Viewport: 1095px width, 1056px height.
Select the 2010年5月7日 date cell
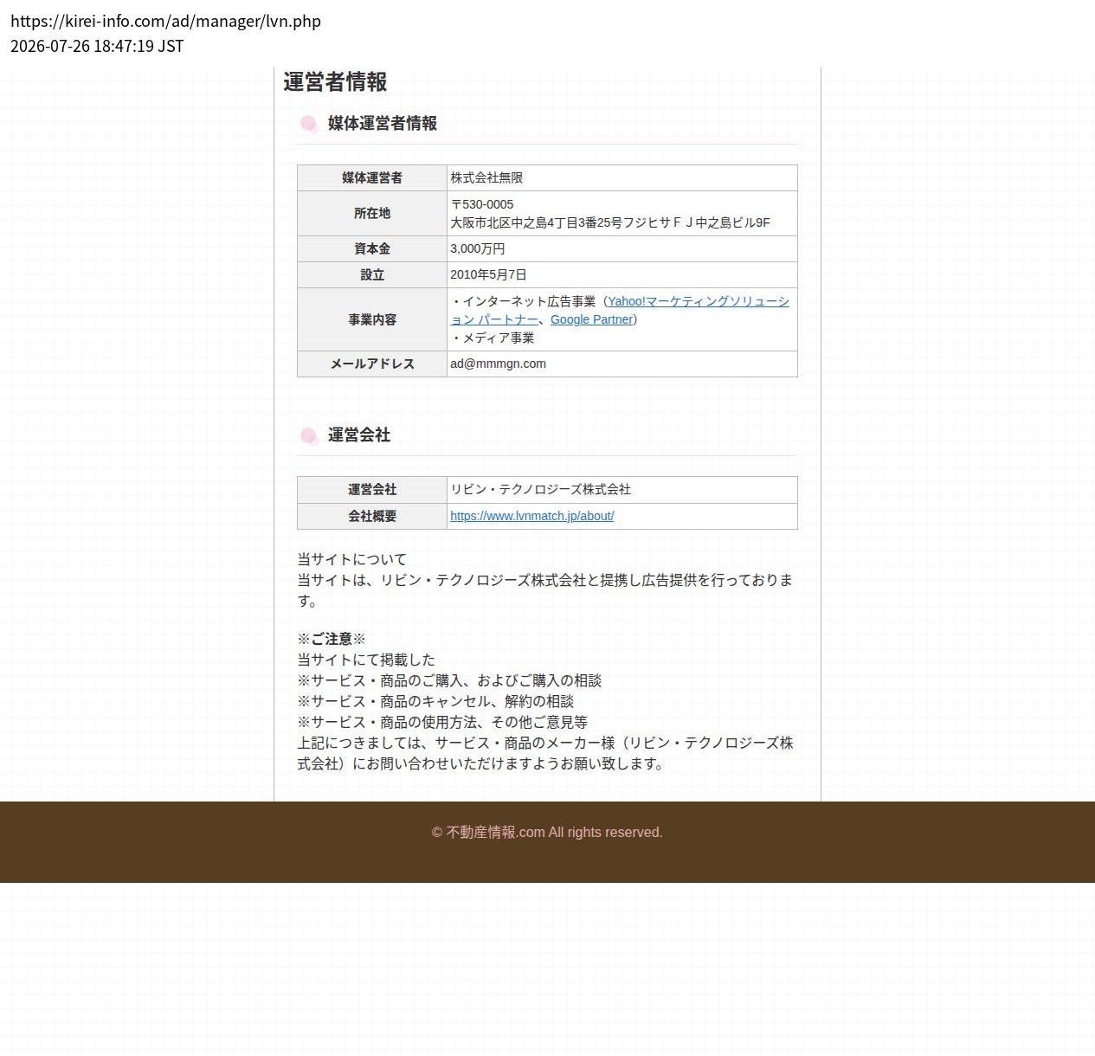tap(622, 274)
